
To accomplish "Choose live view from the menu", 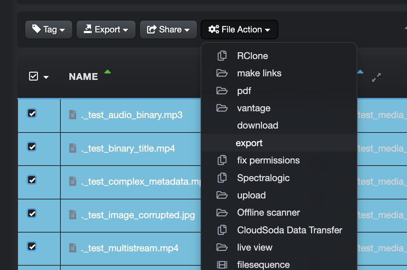I will [279, 247].
